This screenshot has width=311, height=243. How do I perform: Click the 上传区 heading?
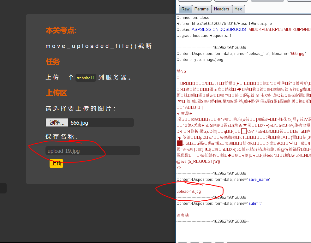[56, 93]
